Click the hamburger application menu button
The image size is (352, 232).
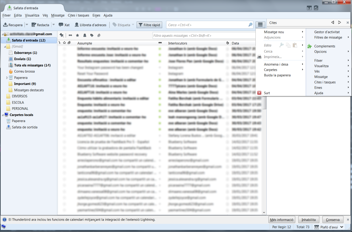click(x=260, y=25)
